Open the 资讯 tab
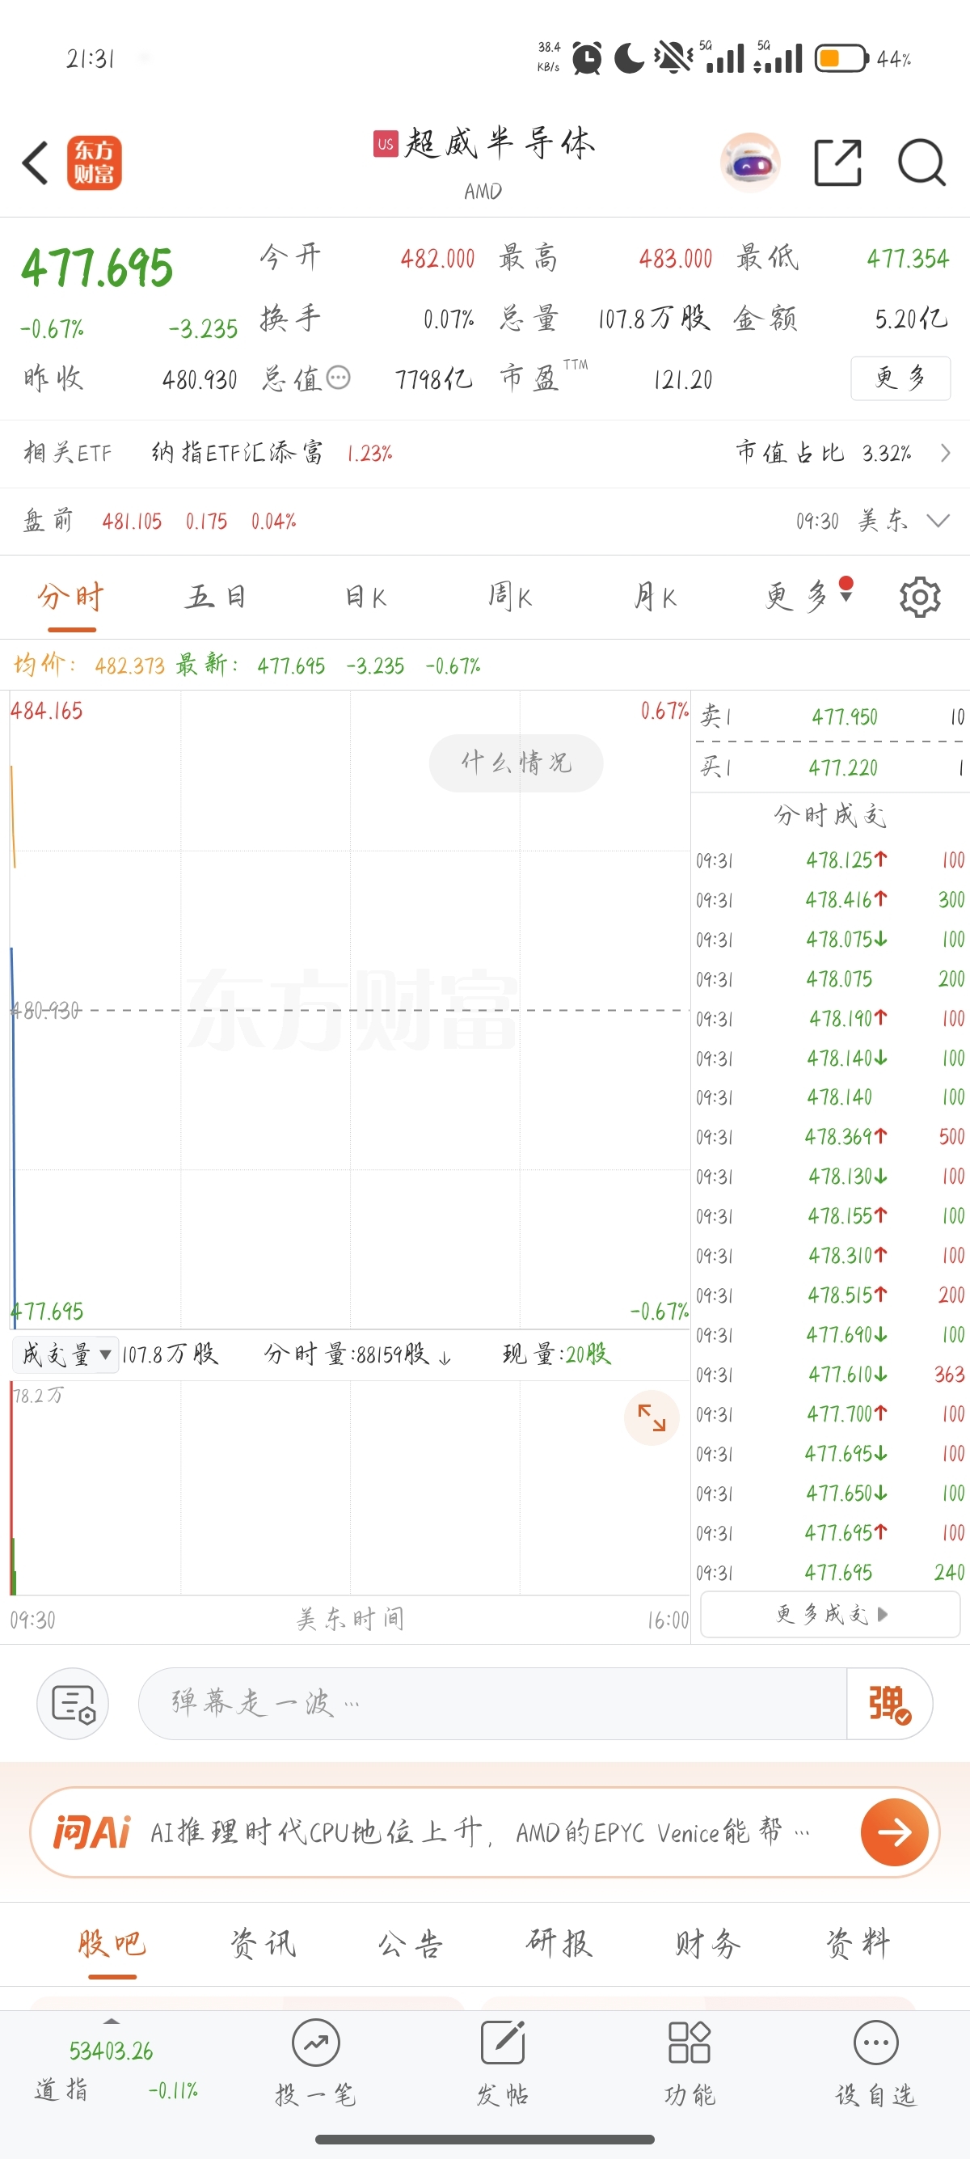 (262, 1944)
